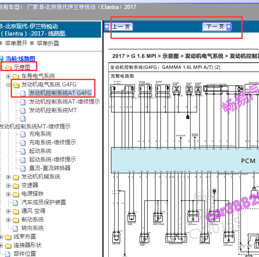The height and width of the screenshot is (257, 259).
Task: Click the right arrow icon on 下一页
Action: coord(229,27)
